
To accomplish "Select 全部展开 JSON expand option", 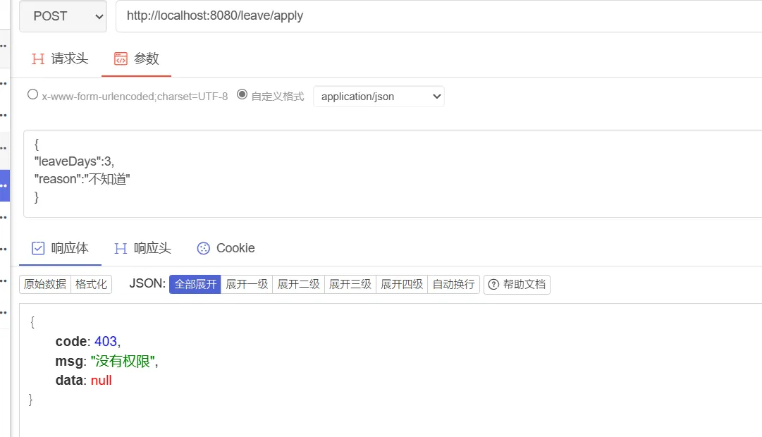I will [x=195, y=285].
